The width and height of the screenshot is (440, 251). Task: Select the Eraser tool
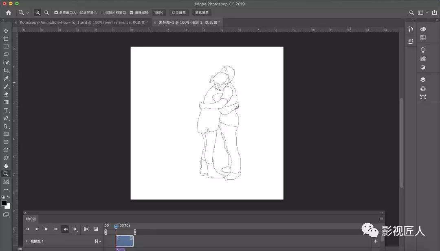click(6, 94)
